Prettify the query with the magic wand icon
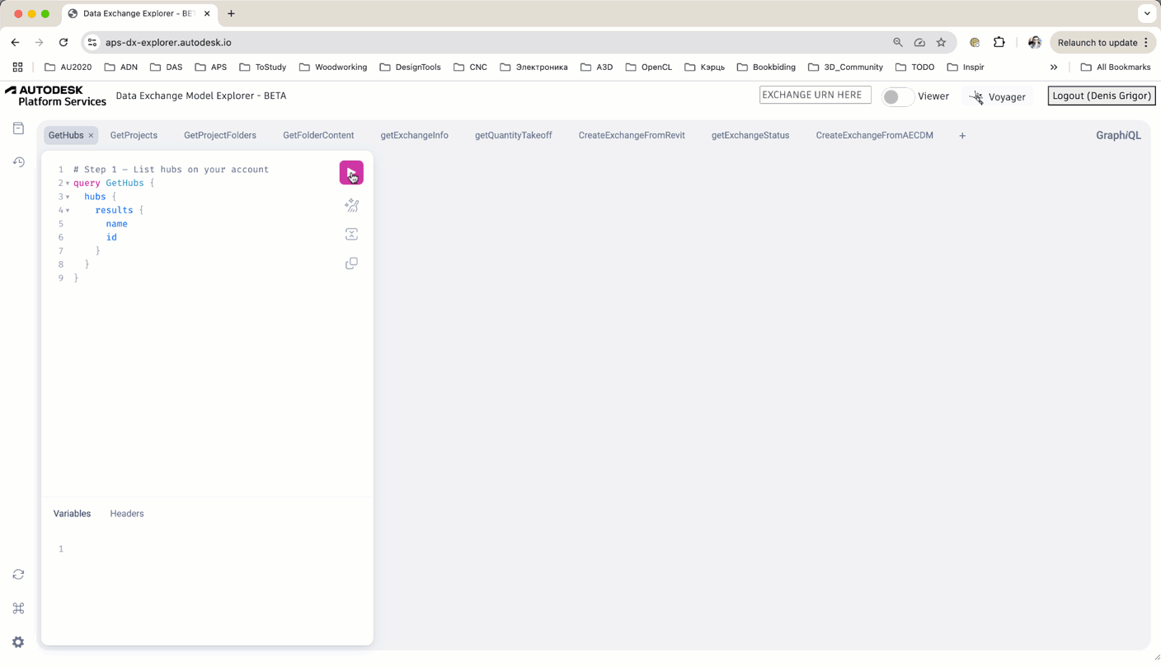 351,205
